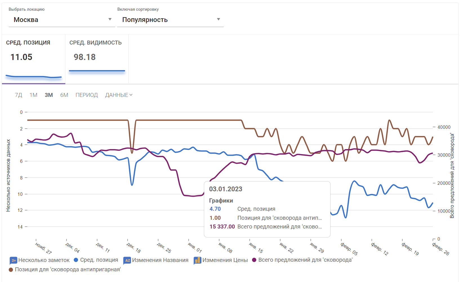Click the 'Изменения Цены' bar icon

click(197, 260)
